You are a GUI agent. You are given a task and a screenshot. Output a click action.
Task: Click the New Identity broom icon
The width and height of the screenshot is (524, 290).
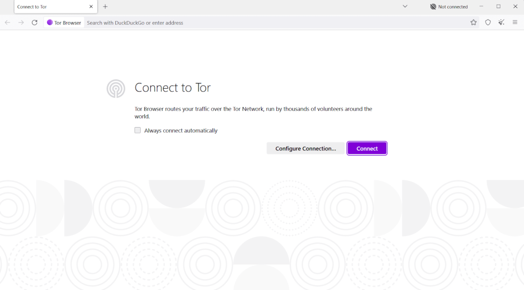tap(501, 23)
